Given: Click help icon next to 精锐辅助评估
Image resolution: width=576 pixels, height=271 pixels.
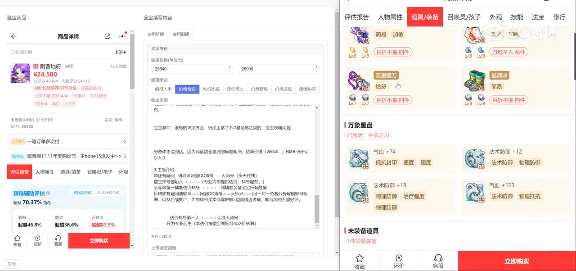Looking at the screenshot, I should pos(48,193).
